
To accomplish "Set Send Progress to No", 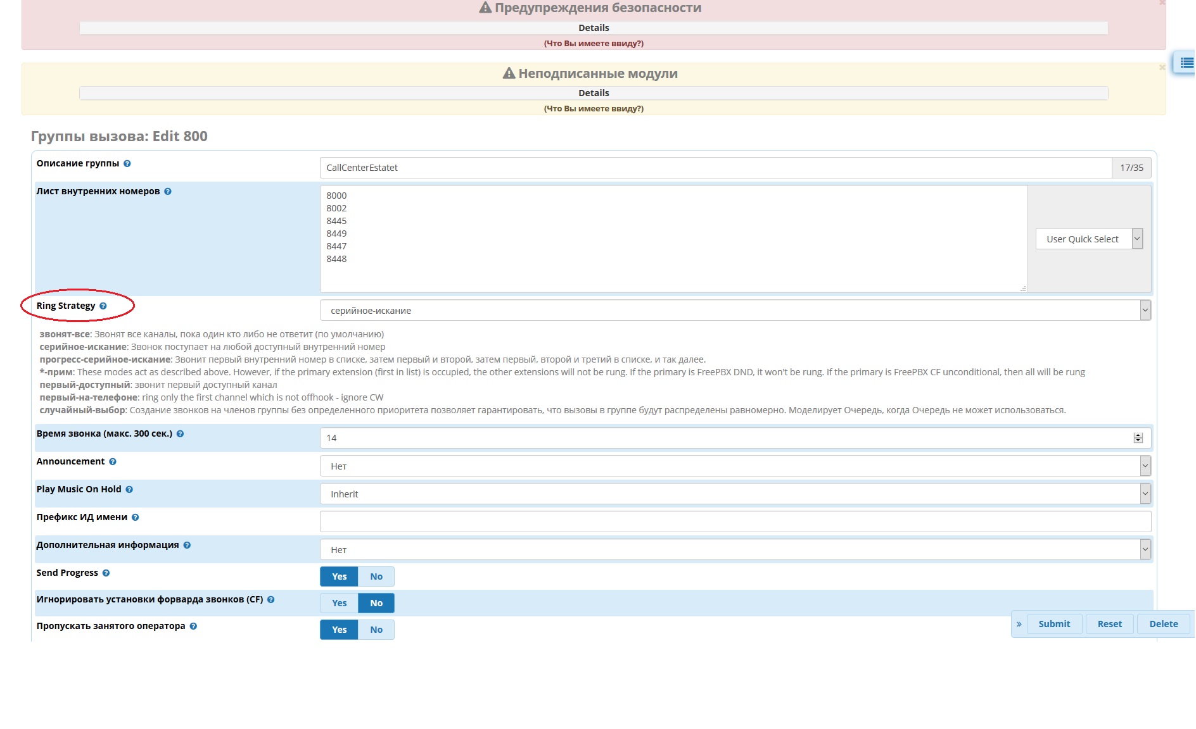I will (x=376, y=576).
